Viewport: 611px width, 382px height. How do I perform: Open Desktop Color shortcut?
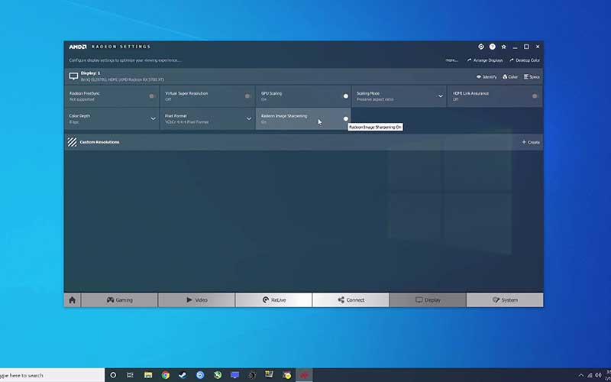(x=525, y=60)
